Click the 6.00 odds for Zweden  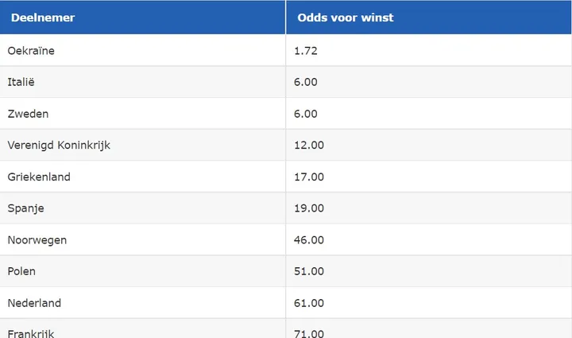pyautogui.click(x=307, y=114)
